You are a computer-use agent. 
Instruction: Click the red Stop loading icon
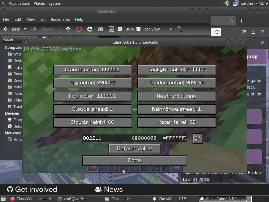click(x=79, y=29)
